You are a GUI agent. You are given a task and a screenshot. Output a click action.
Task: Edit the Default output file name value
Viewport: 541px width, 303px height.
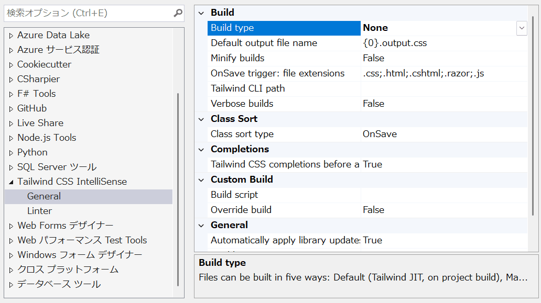(444, 43)
